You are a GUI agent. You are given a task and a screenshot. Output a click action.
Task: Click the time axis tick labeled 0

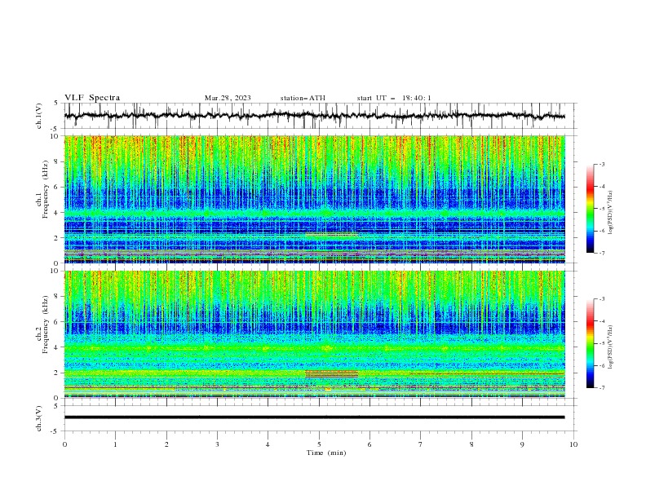tap(64, 444)
